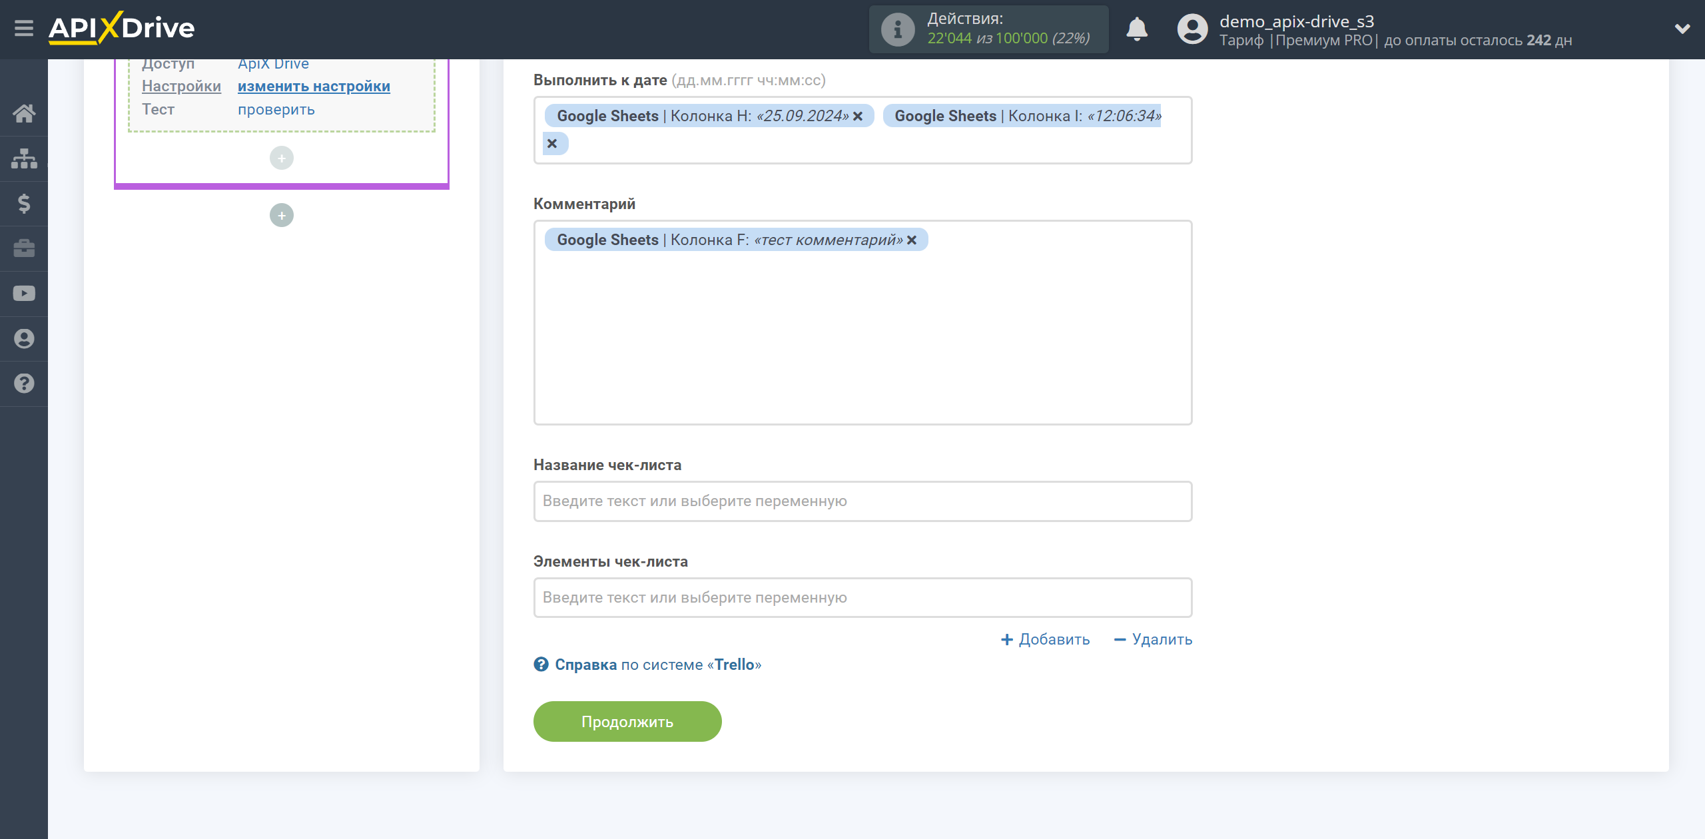Remove the Колонка H date tag
1705x839 pixels.
[x=858, y=116]
